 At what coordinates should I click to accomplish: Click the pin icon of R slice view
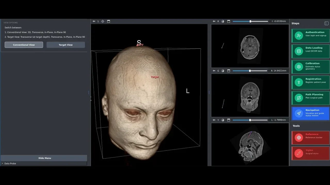click(214, 21)
